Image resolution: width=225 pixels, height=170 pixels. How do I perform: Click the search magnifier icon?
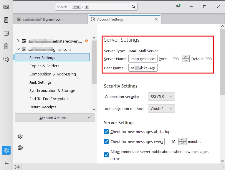133,7
